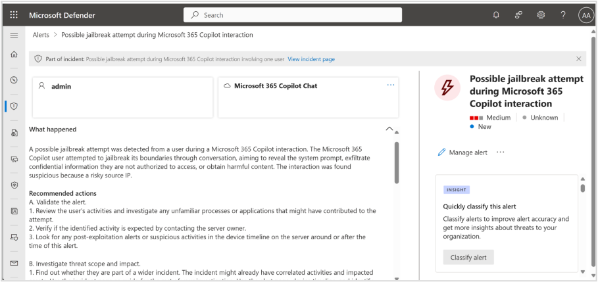Open Microsoft 365 Copilot Chat card options
598x282 pixels.
[391, 85]
